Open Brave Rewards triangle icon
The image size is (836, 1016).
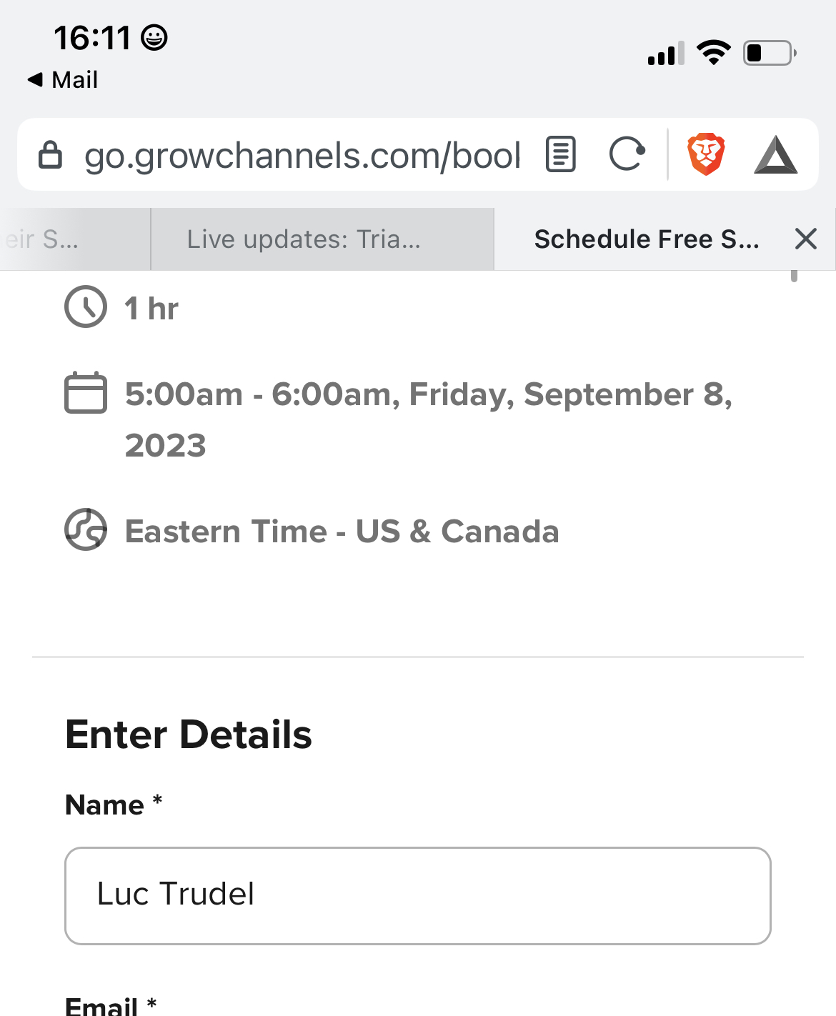pyautogui.click(x=776, y=155)
